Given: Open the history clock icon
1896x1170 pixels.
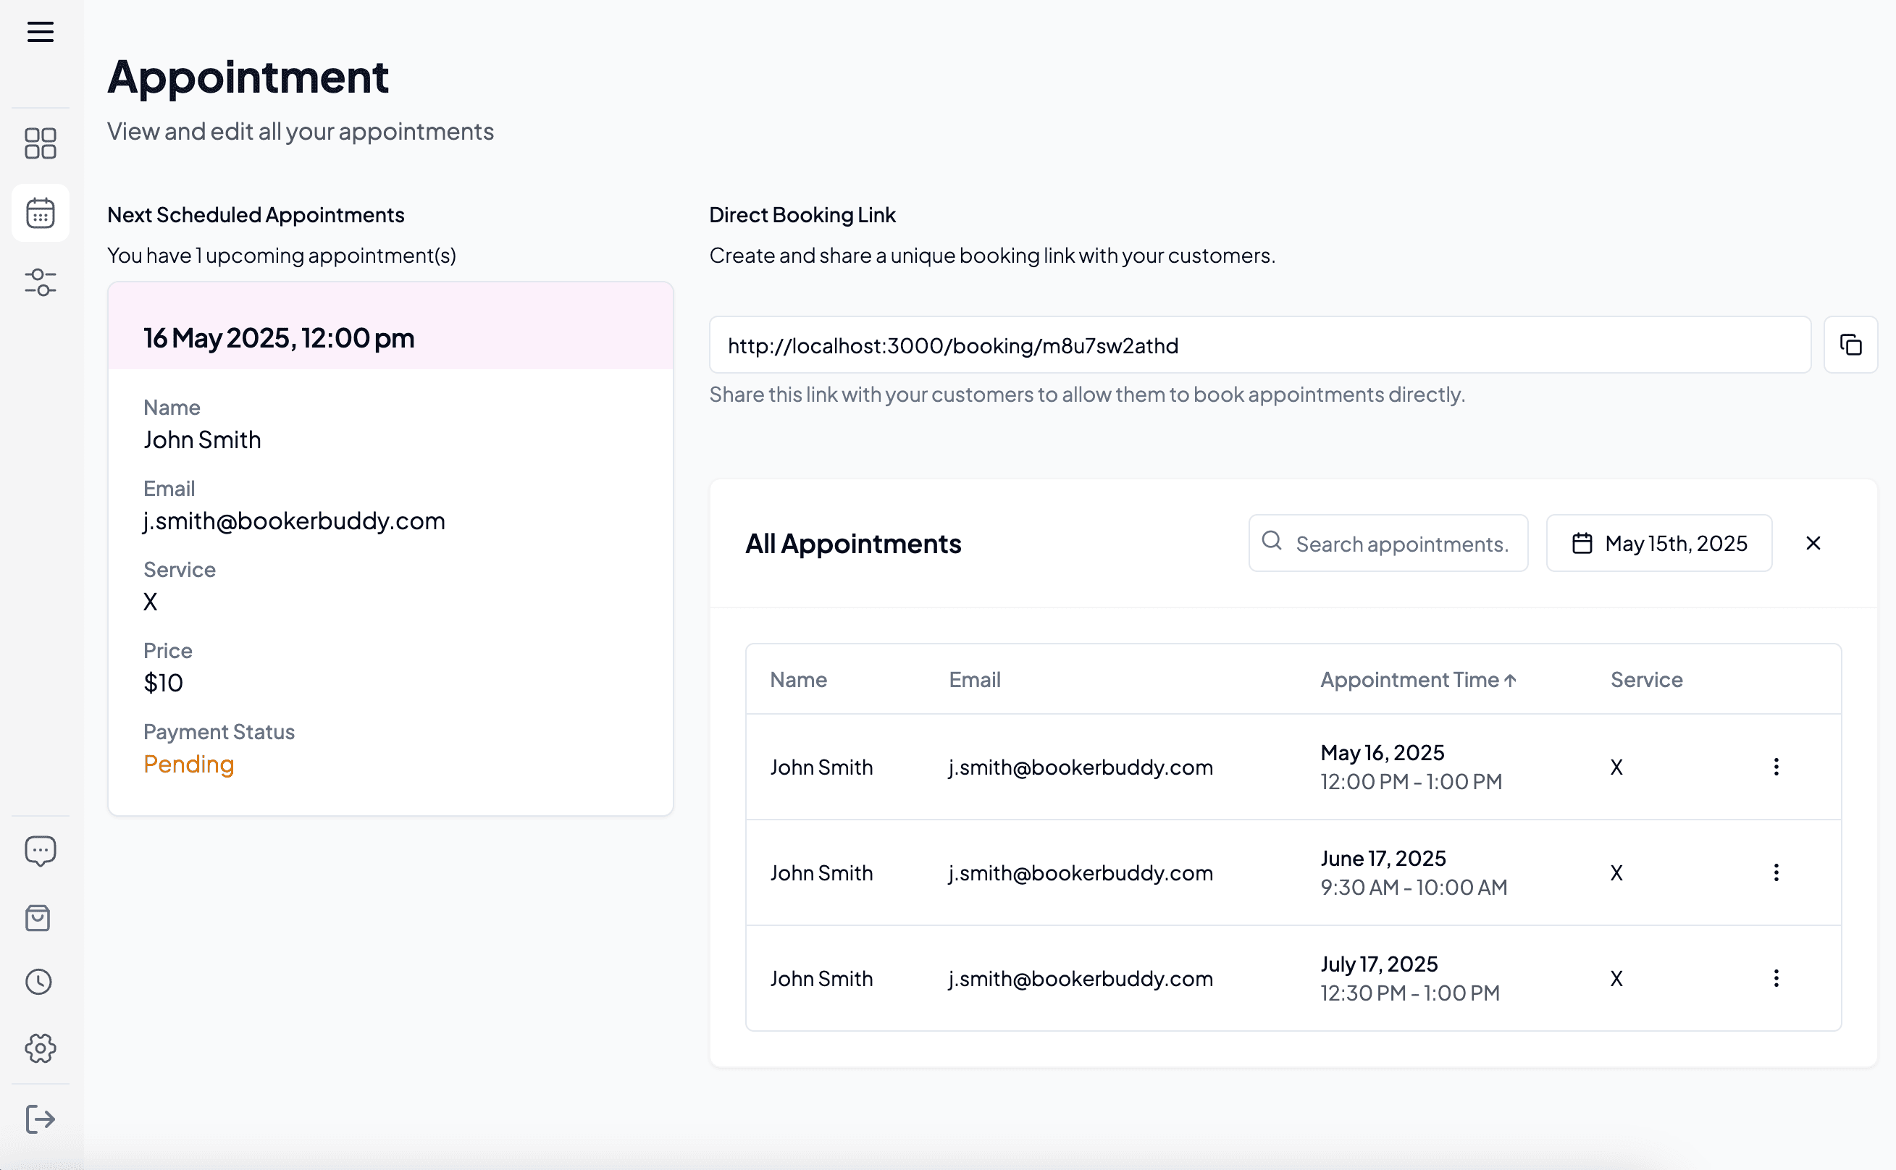Looking at the screenshot, I should pos(39,982).
